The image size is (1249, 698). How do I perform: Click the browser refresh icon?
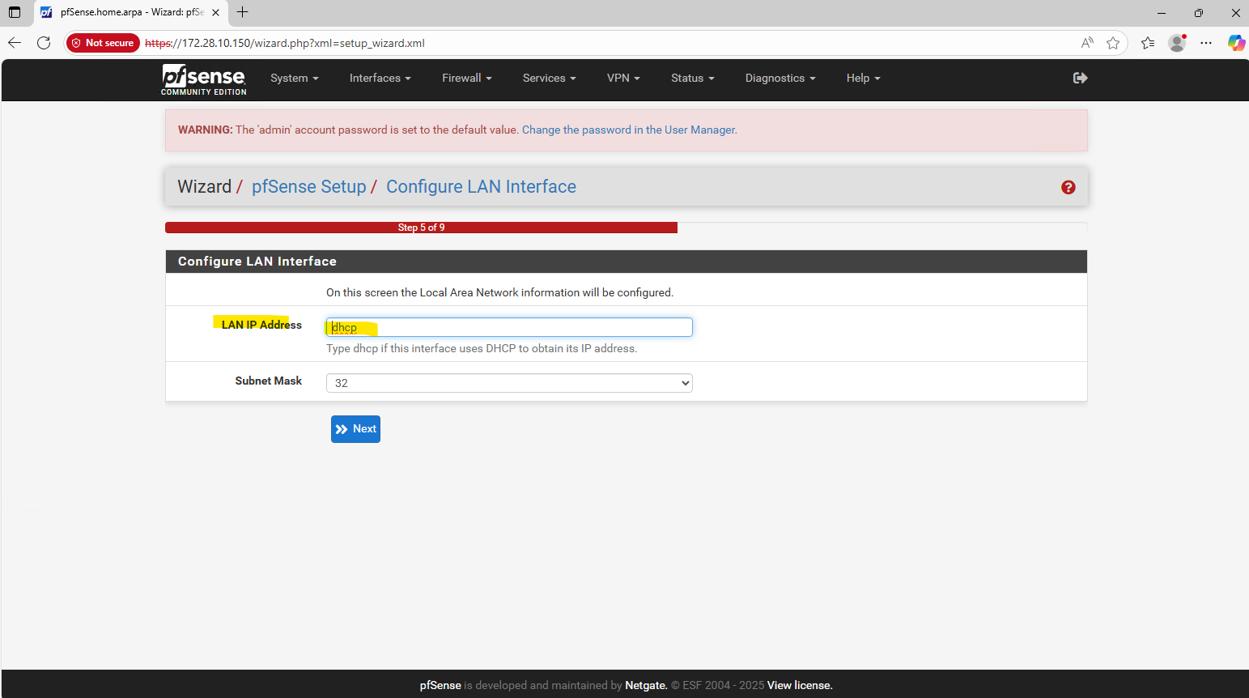click(x=44, y=43)
